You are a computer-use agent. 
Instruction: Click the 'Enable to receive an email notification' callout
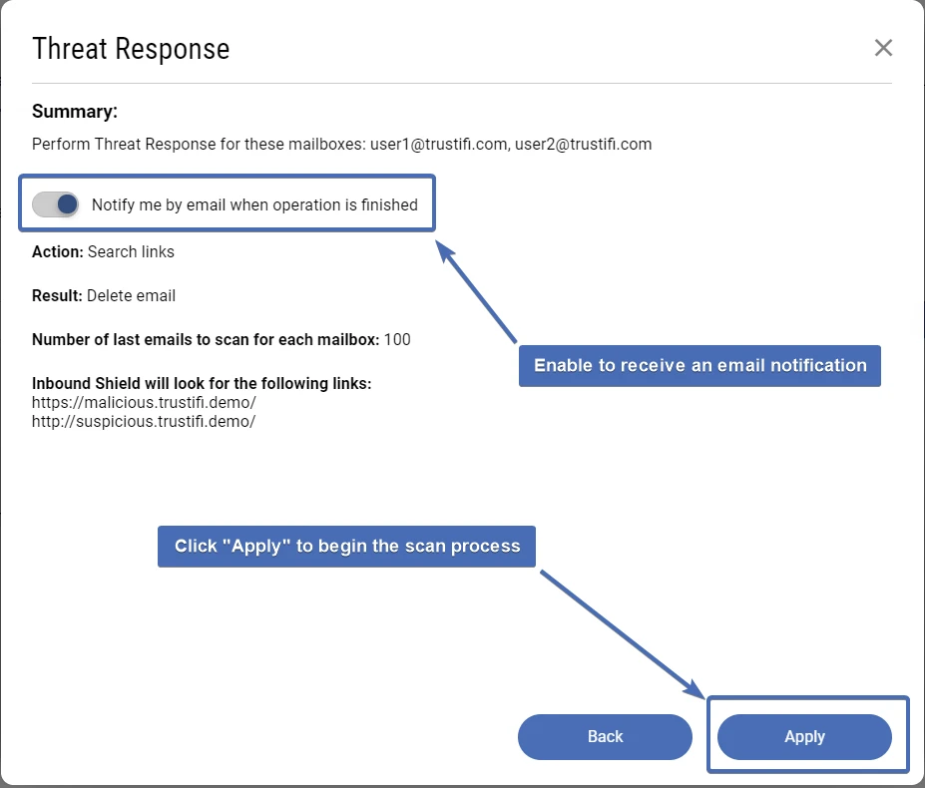(699, 365)
